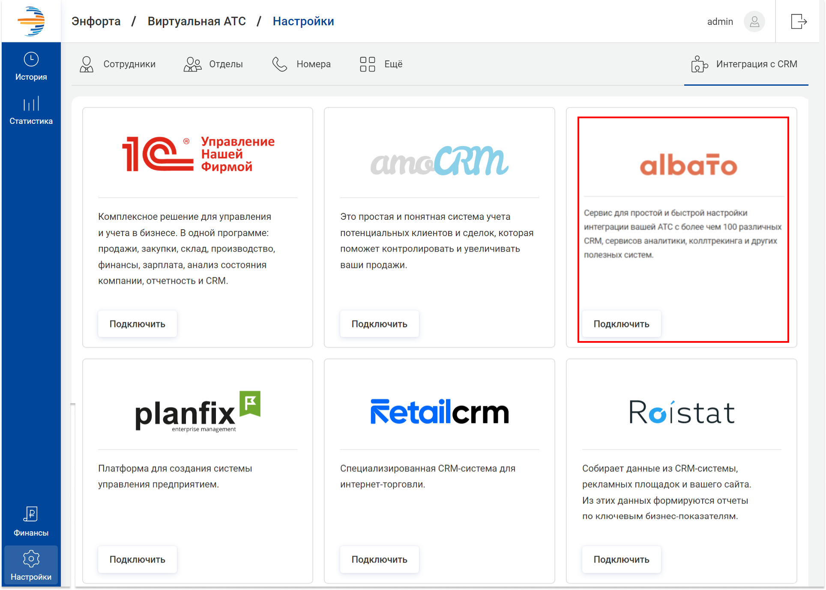Click the albato logo
Viewport: 826px width, 590px height.
pyautogui.click(x=688, y=165)
